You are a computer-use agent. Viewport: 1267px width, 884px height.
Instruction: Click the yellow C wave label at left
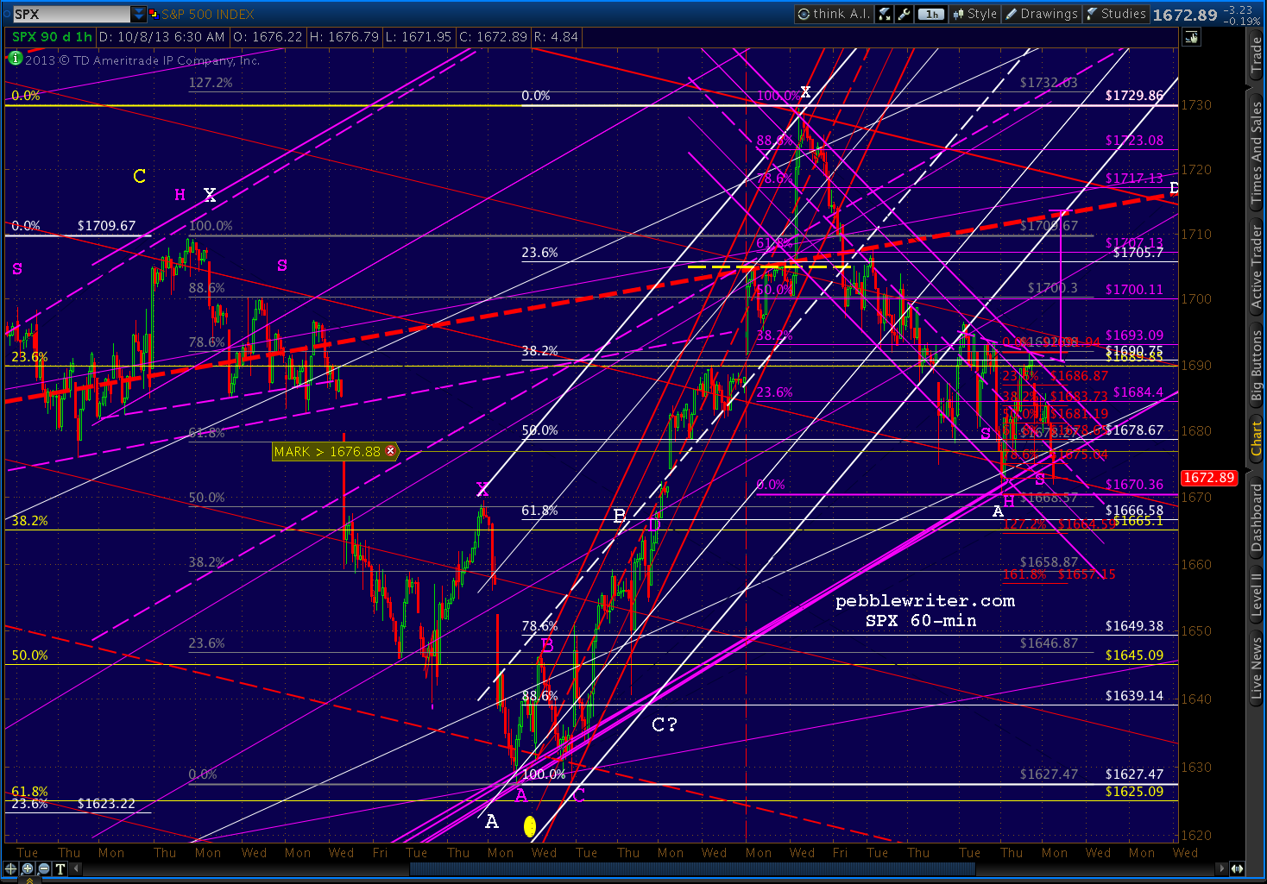coord(140,177)
